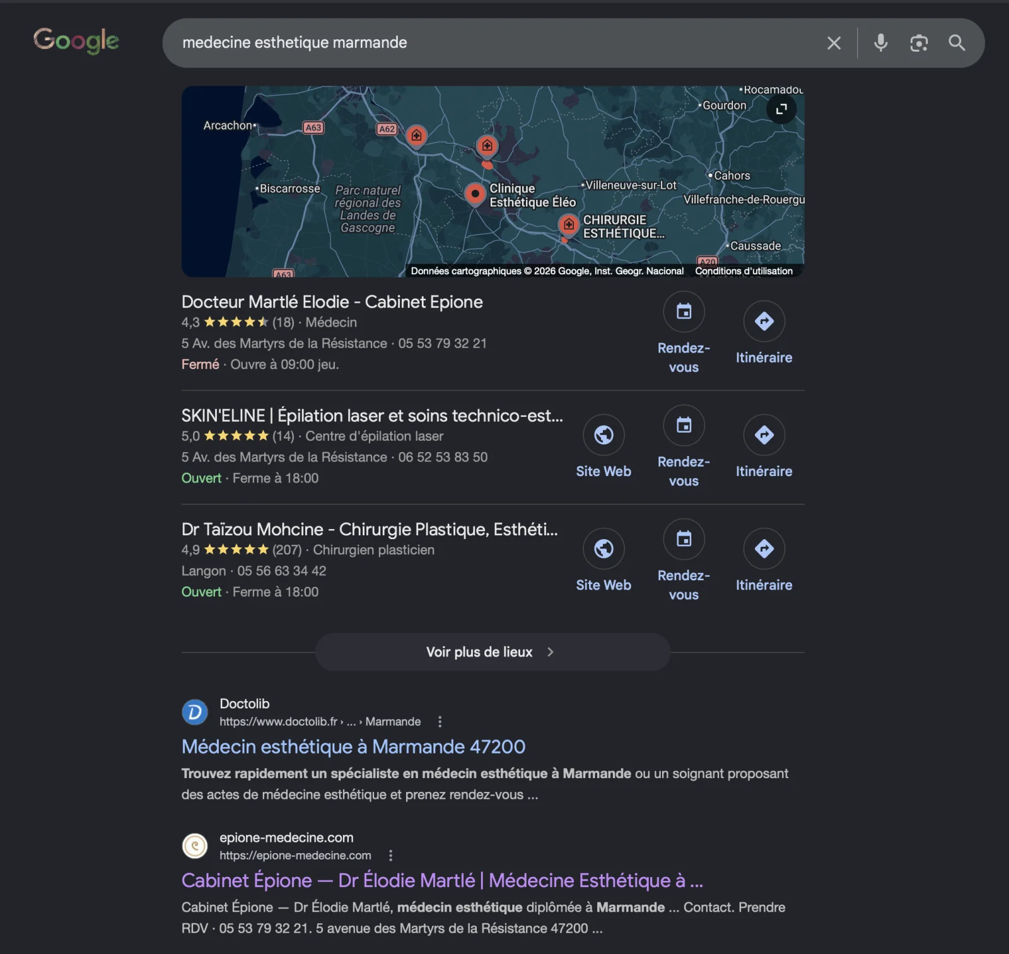The width and height of the screenshot is (1009, 954).
Task: Click the map pin near the A62 marker
Action: tap(416, 136)
